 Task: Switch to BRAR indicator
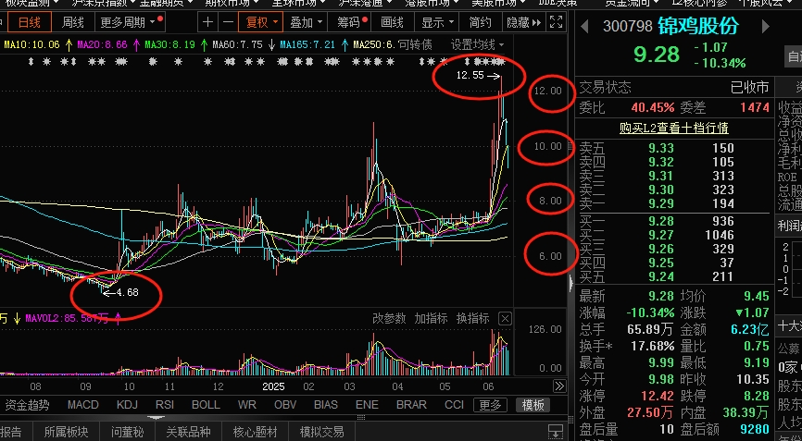[x=411, y=405]
